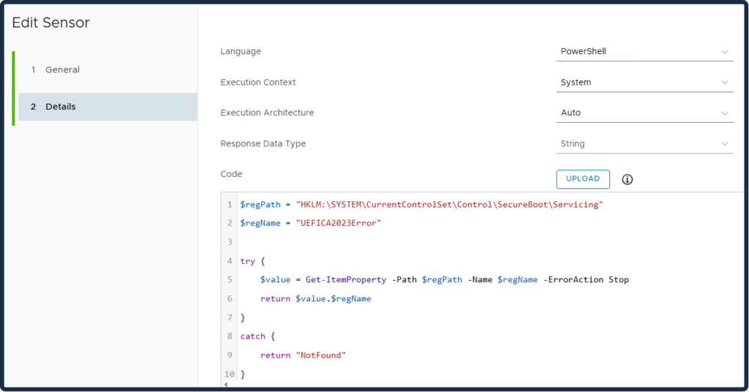
Task: Go to step 1 General
Action: point(62,70)
